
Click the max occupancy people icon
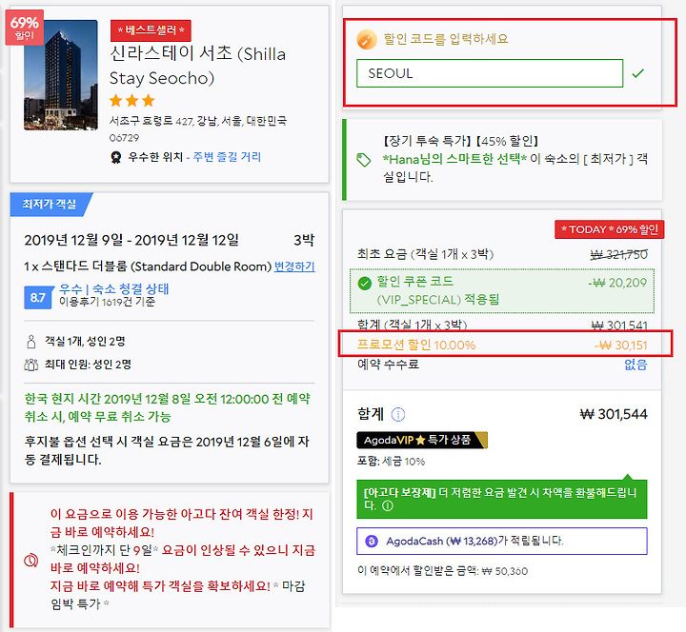click(x=31, y=365)
